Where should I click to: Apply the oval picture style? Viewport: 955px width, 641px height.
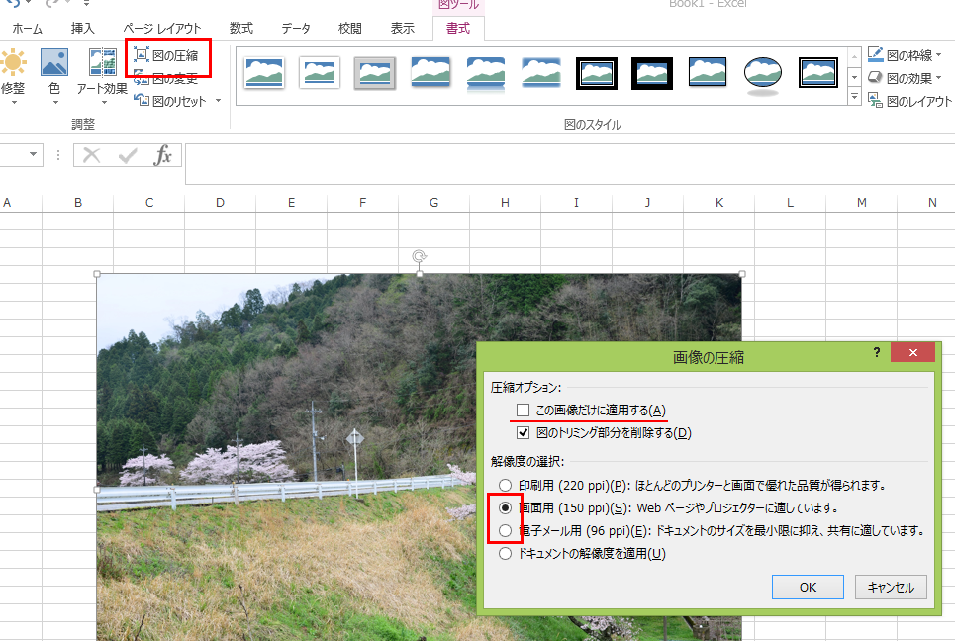click(763, 74)
